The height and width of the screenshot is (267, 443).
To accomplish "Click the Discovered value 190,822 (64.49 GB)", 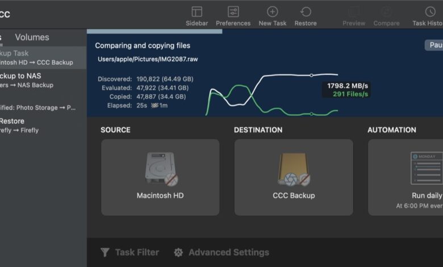I will click(165, 79).
